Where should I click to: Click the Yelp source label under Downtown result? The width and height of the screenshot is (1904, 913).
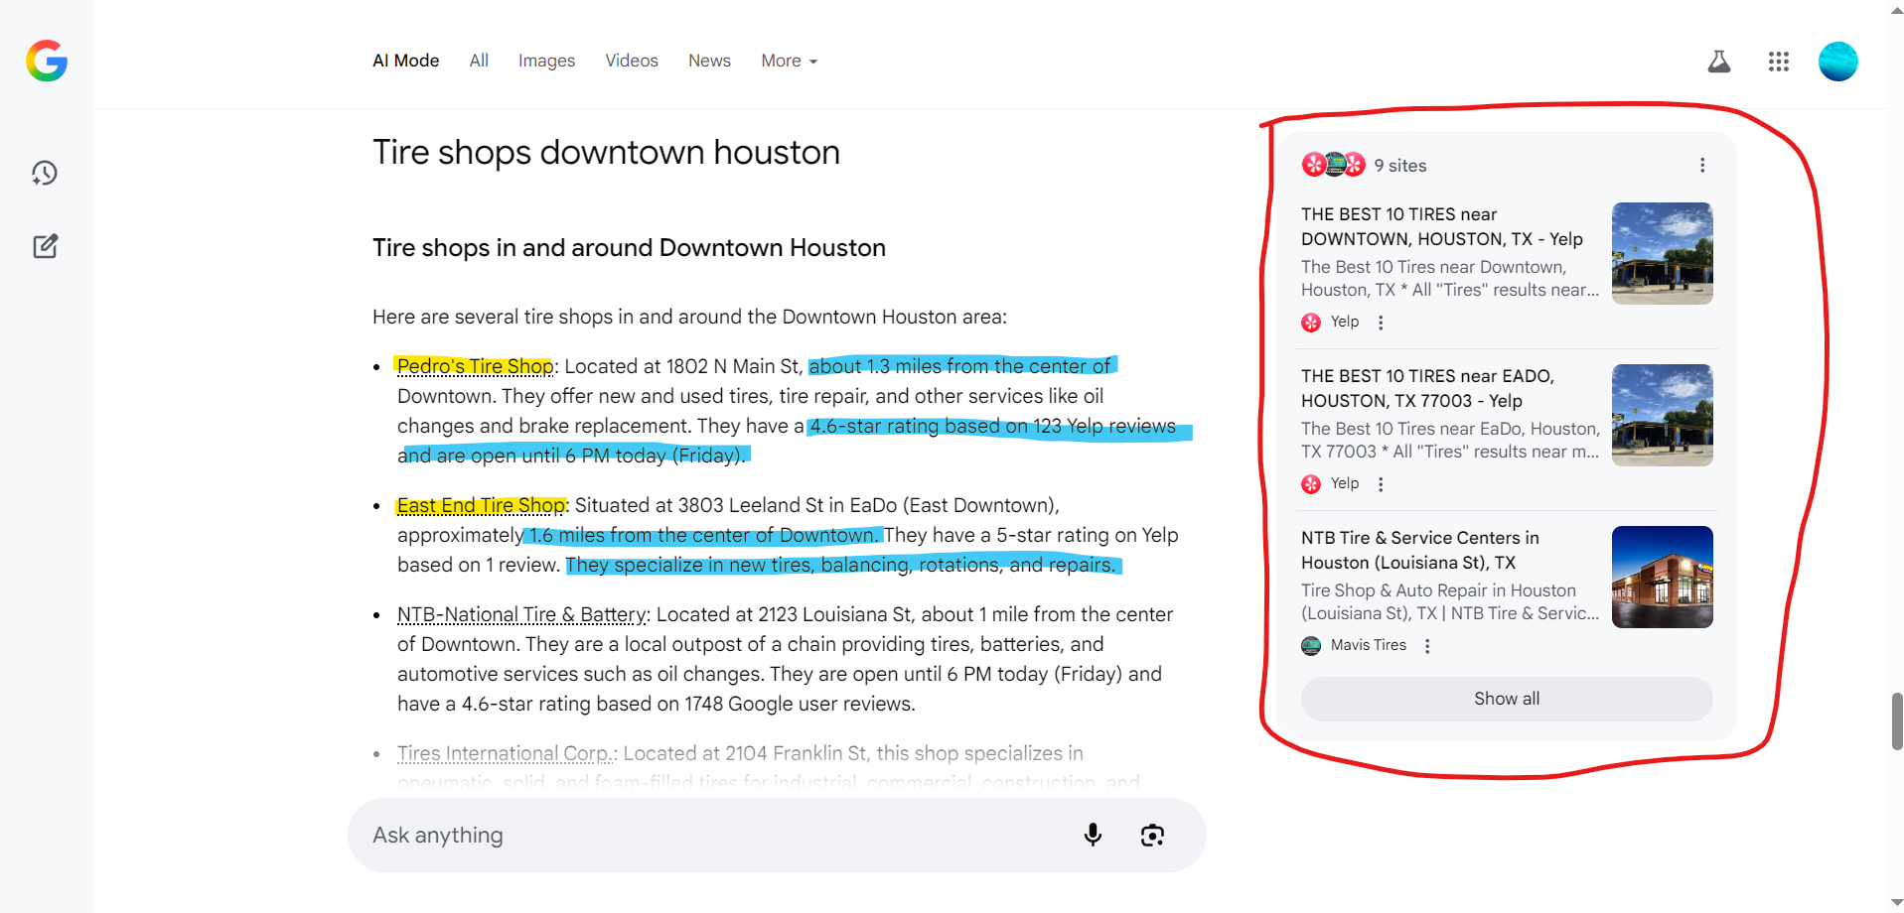[x=1345, y=322]
